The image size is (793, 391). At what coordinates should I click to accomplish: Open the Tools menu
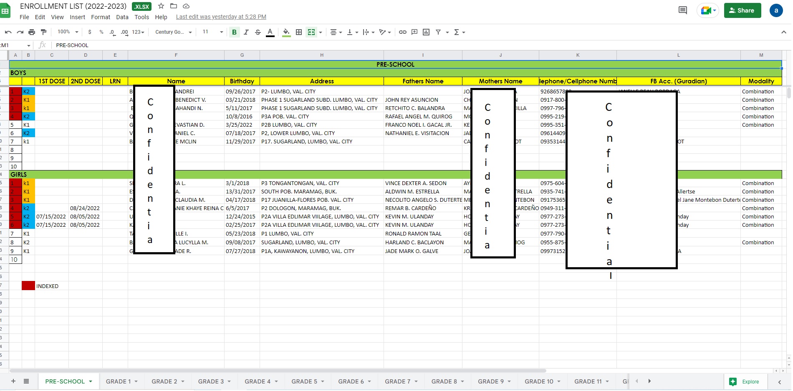point(141,17)
